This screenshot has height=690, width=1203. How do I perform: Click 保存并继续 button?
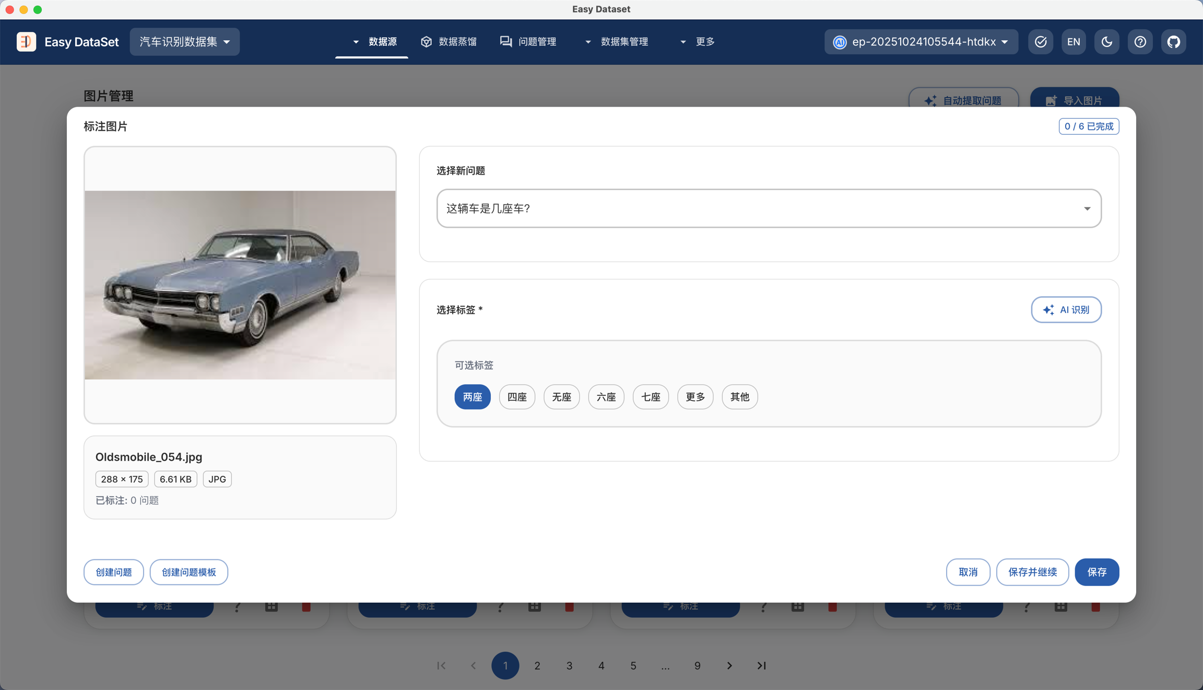[x=1032, y=572]
